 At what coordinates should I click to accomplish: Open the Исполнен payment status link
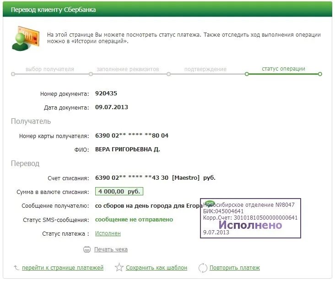pos(108,233)
